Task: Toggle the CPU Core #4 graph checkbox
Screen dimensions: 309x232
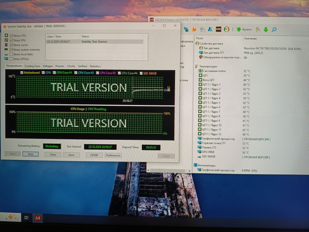Action: [x=119, y=73]
